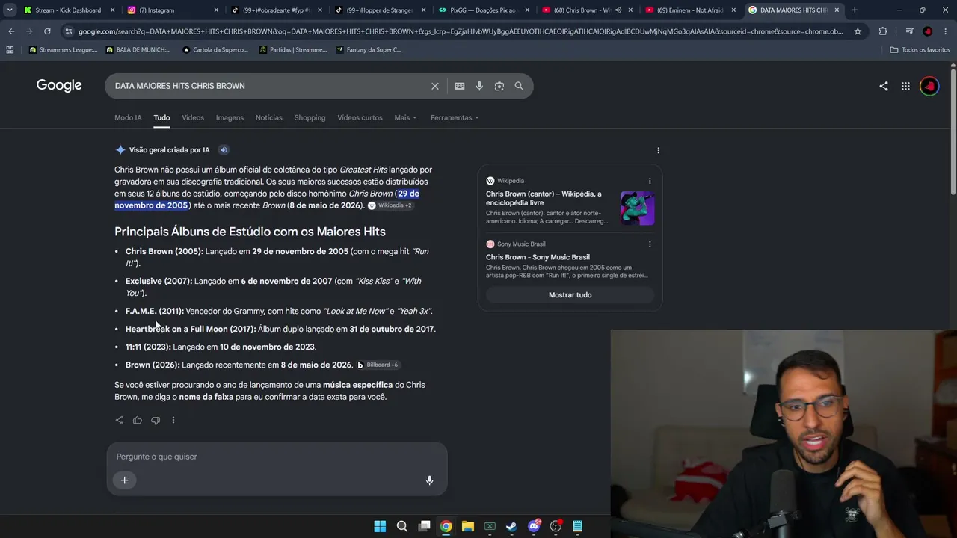
Task: Expand the Mais search filter dropdown
Action: click(x=405, y=117)
